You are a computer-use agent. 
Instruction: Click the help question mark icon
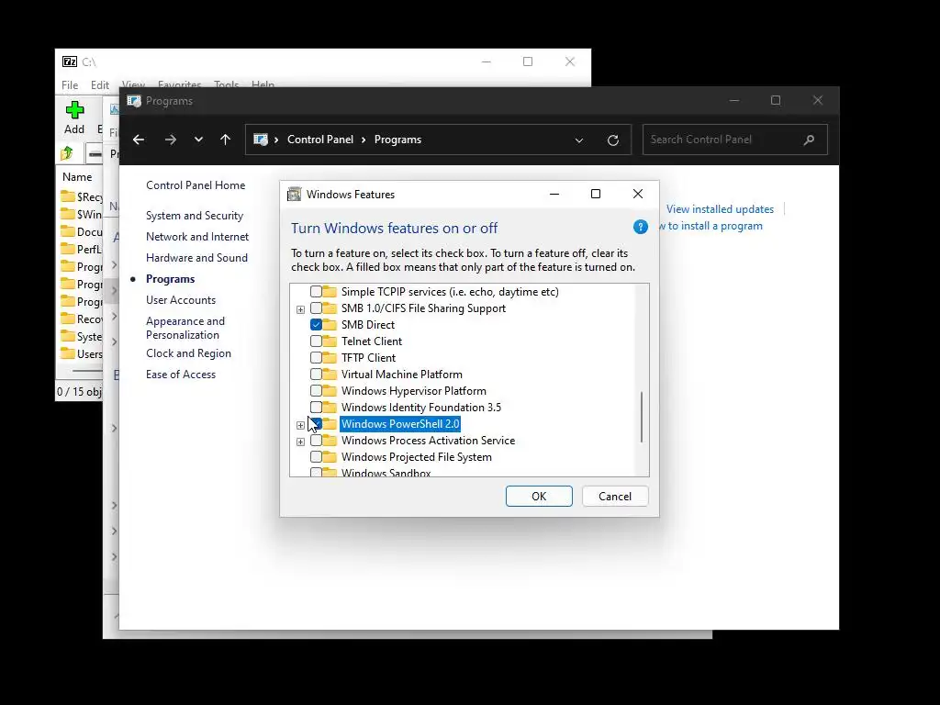pos(640,228)
